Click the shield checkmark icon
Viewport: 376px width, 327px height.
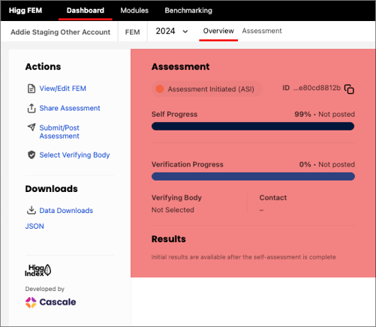[x=32, y=154]
